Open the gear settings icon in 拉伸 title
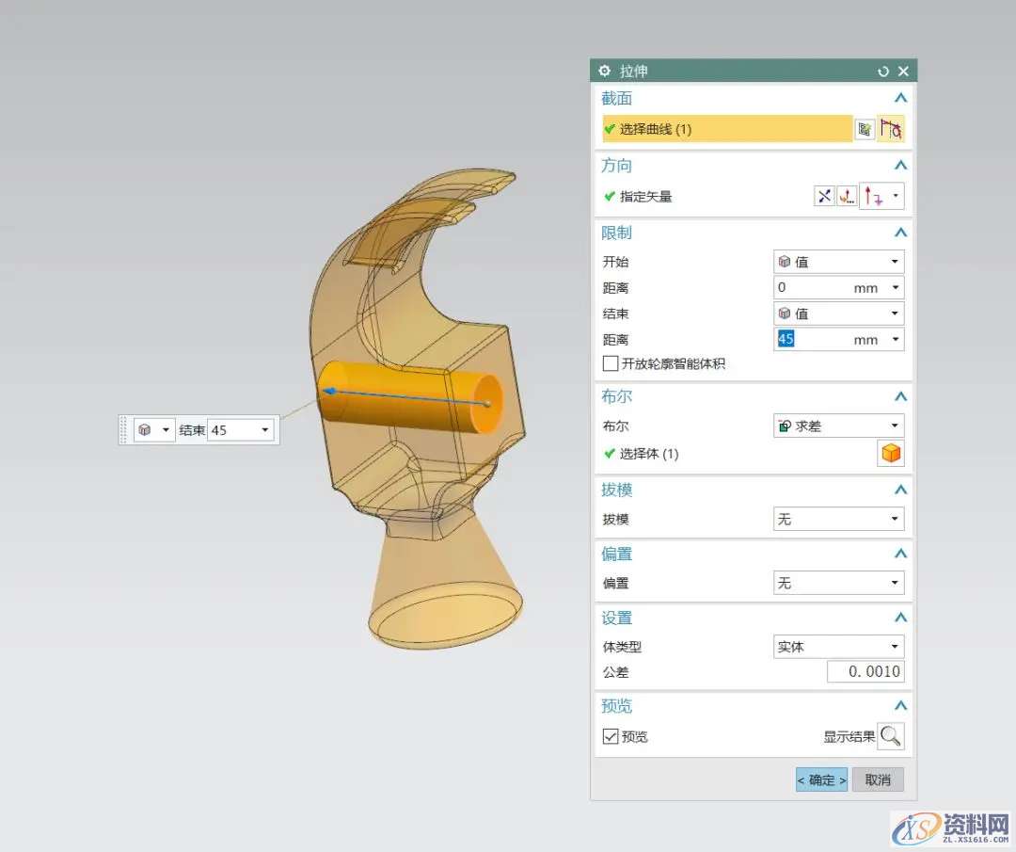This screenshot has width=1016, height=852. coord(605,72)
